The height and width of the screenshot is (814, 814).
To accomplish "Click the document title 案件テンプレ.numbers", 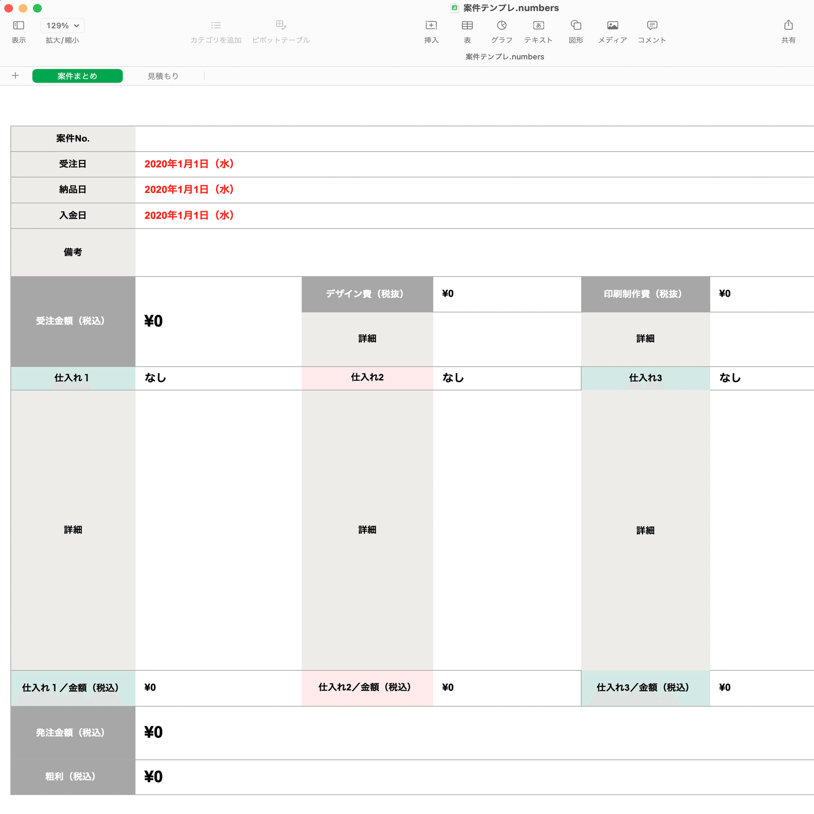I will [511, 8].
